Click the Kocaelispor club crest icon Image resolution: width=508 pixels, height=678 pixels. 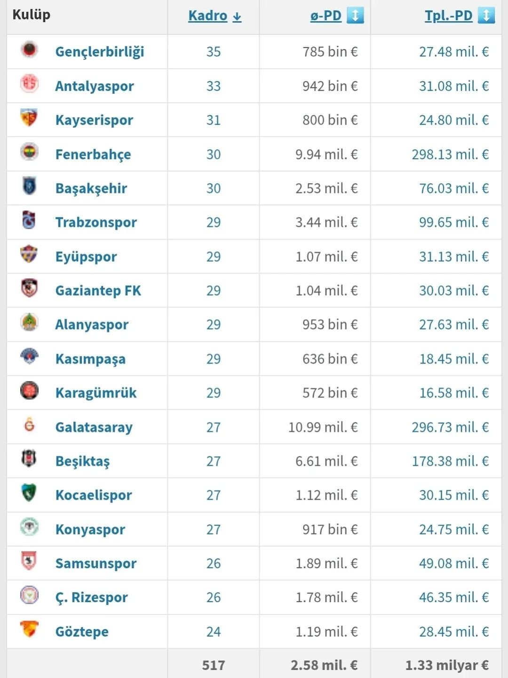(x=29, y=493)
